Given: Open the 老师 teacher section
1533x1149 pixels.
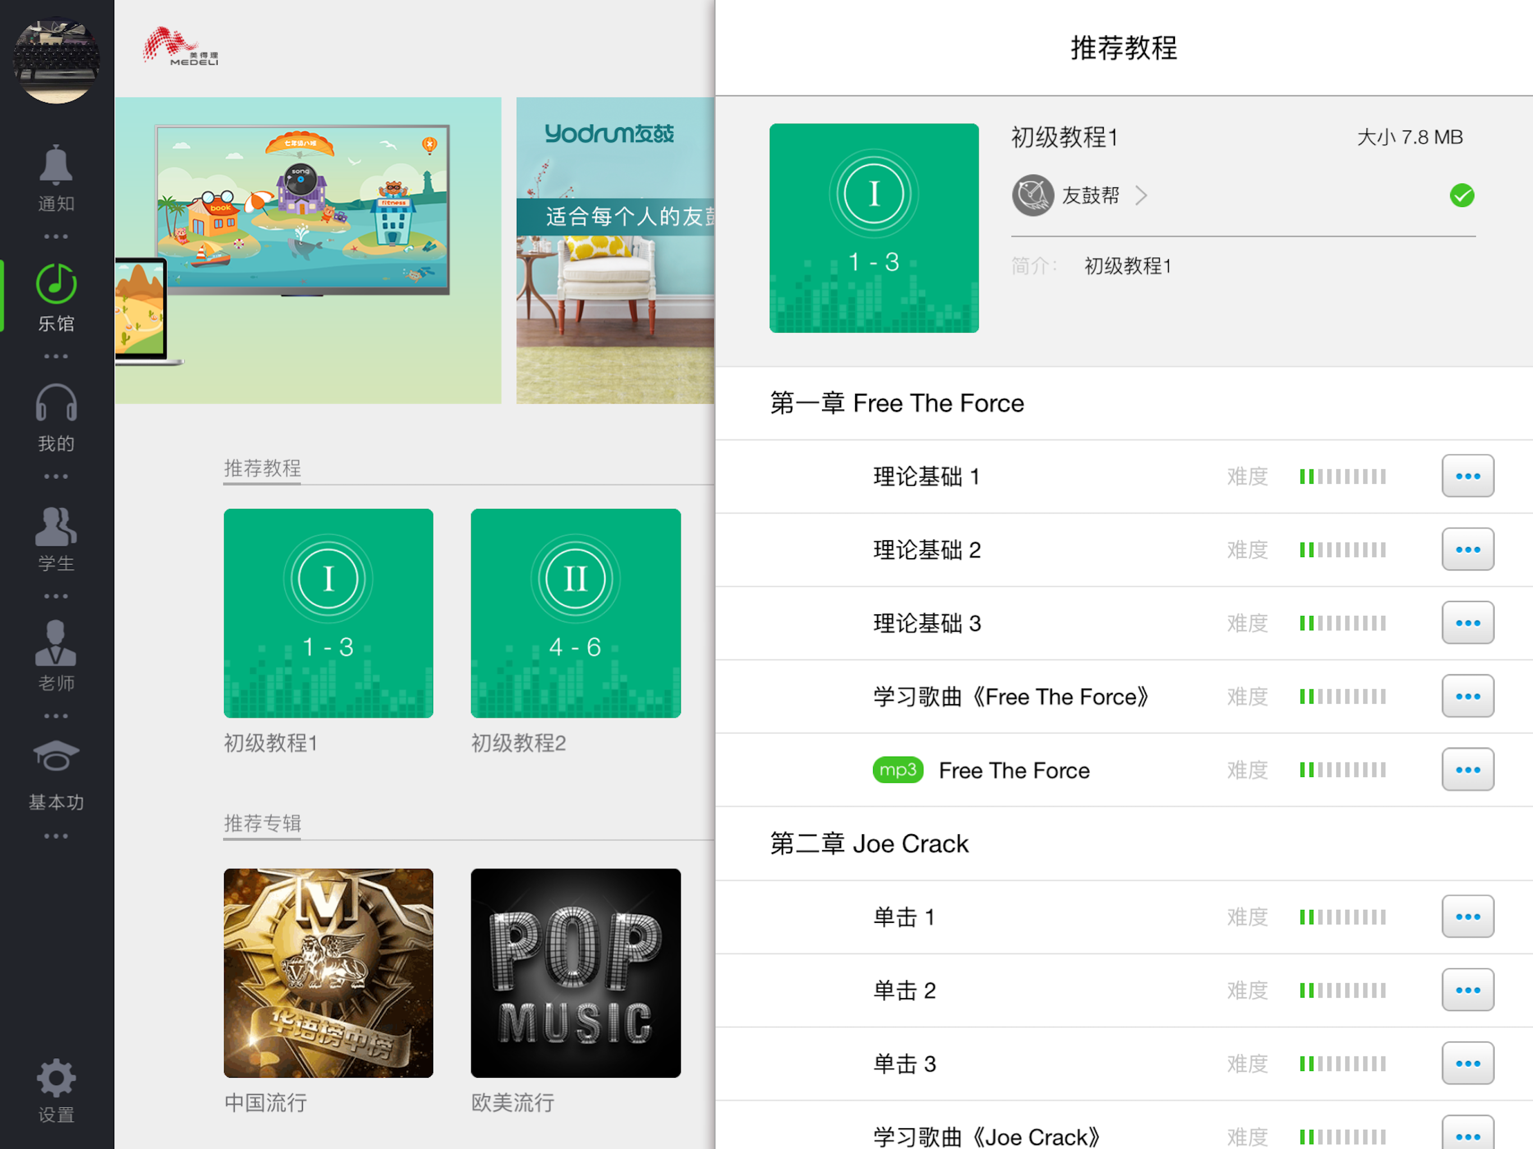Looking at the screenshot, I should coord(56,643).
